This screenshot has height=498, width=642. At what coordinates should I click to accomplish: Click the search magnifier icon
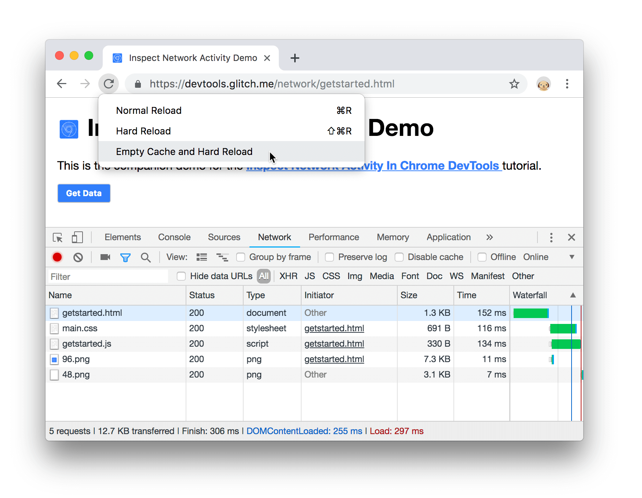click(x=146, y=257)
